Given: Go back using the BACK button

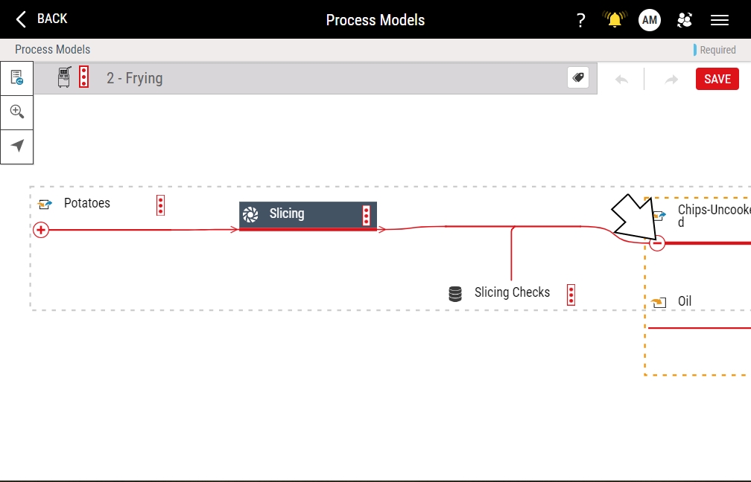Looking at the screenshot, I should [x=42, y=19].
